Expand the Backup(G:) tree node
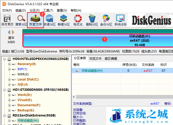This screenshot has height=125, width=173. pos(9,110)
